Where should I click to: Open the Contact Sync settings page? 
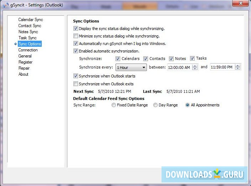click(30, 26)
